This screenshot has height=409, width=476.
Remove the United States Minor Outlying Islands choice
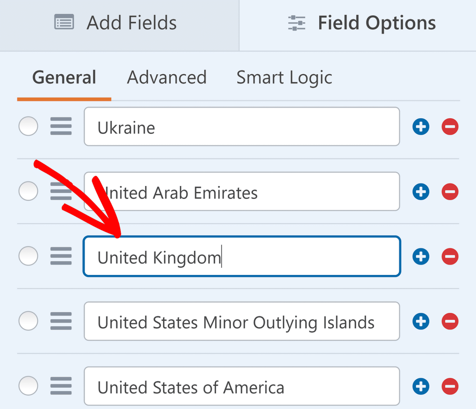click(450, 321)
